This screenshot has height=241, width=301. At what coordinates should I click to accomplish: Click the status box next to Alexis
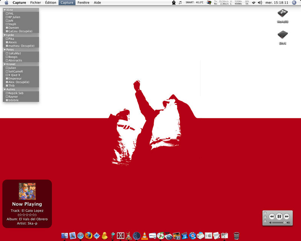coord(7,42)
